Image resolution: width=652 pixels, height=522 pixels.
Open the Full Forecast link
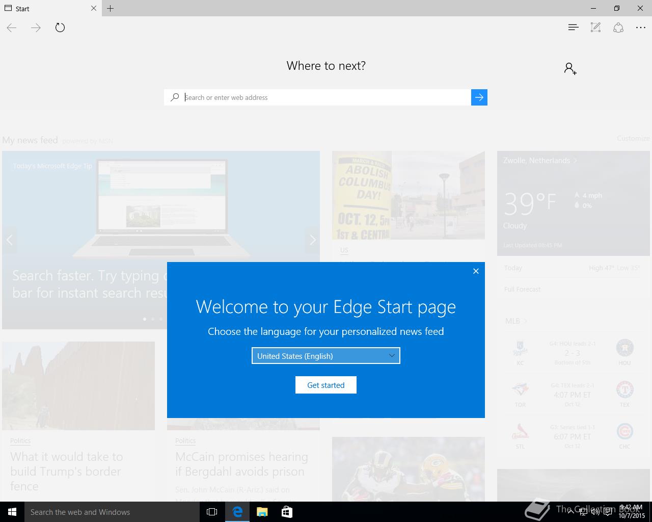click(522, 289)
